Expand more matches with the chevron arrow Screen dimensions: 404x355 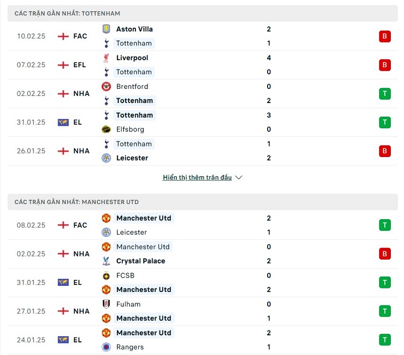239,178
